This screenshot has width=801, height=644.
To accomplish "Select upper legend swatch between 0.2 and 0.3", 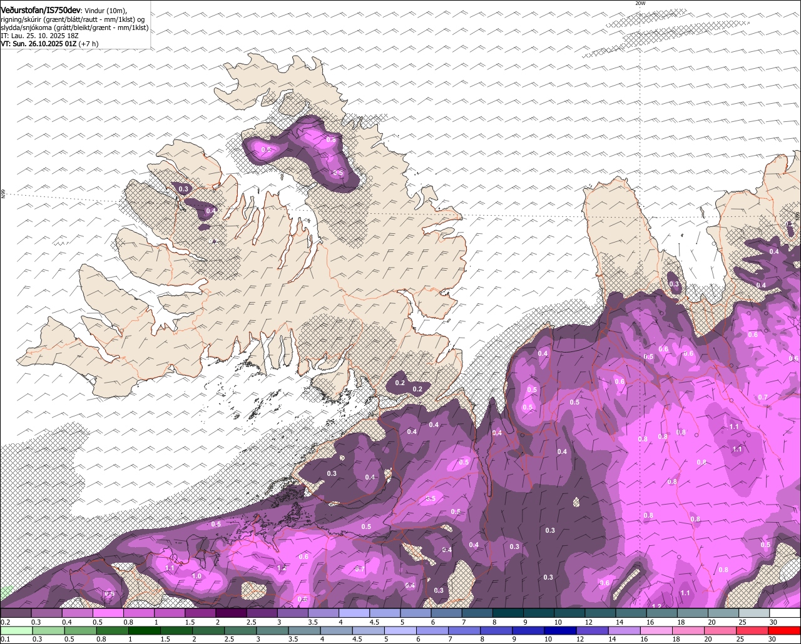I will click(x=16, y=613).
